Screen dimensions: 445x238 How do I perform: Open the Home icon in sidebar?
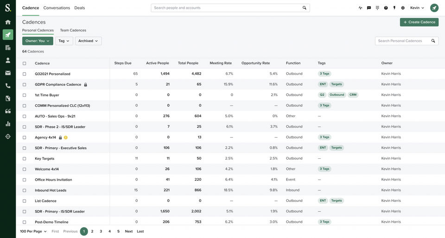tap(8, 22)
